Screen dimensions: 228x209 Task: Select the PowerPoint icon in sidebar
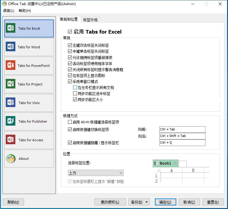(11, 65)
